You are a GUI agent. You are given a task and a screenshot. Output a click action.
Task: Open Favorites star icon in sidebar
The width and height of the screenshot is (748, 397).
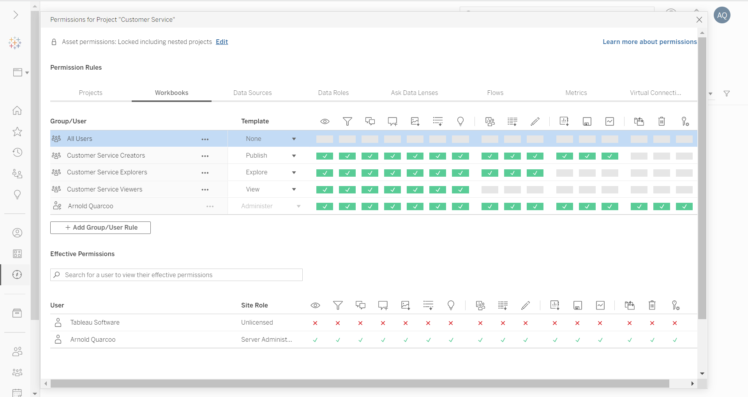pyautogui.click(x=17, y=132)
